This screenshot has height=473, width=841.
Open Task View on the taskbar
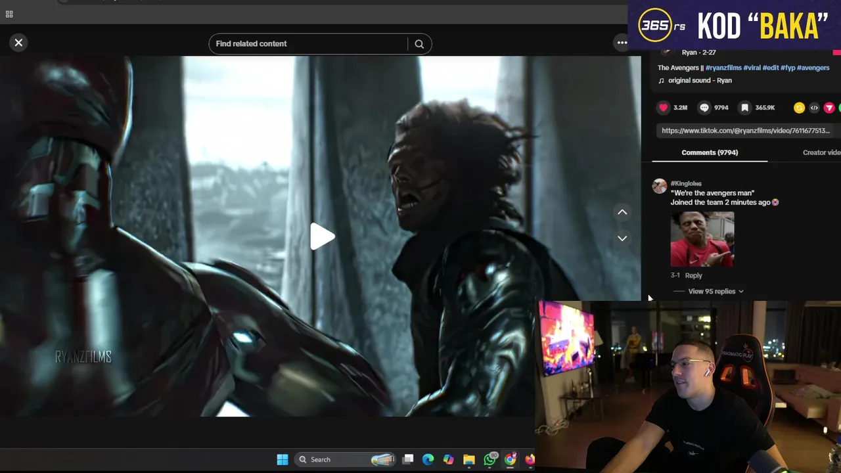coord(408,459)
